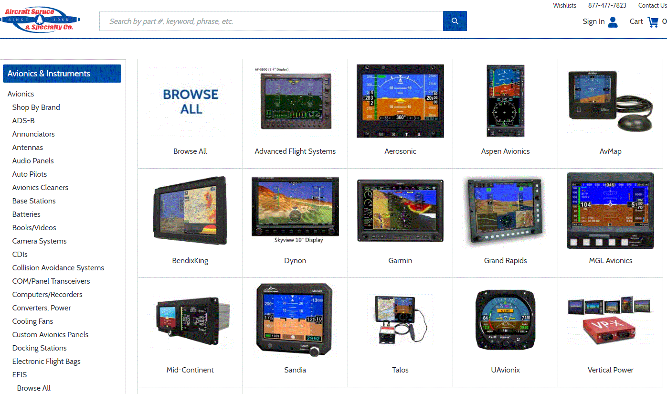667x394 pixels.
Task: Open the Browse All tile
Action: pos(190,113)
